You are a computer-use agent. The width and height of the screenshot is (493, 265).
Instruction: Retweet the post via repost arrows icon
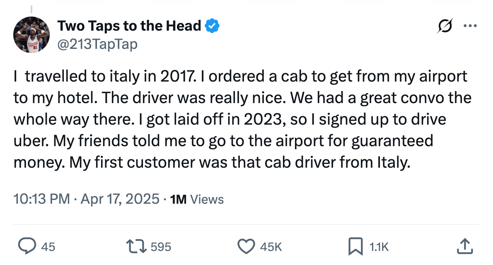point(136,246)
